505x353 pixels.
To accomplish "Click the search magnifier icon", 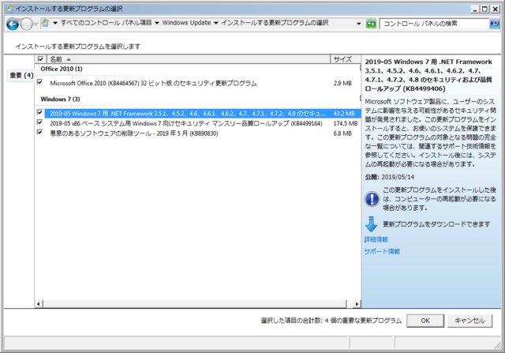I will click(x=495, y=24).
